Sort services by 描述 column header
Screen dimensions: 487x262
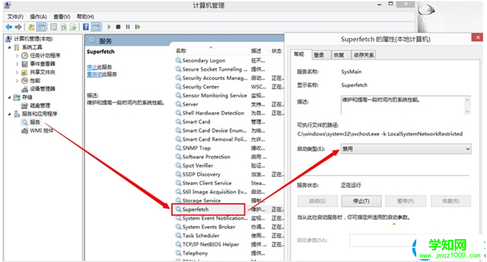coord(256,51)
